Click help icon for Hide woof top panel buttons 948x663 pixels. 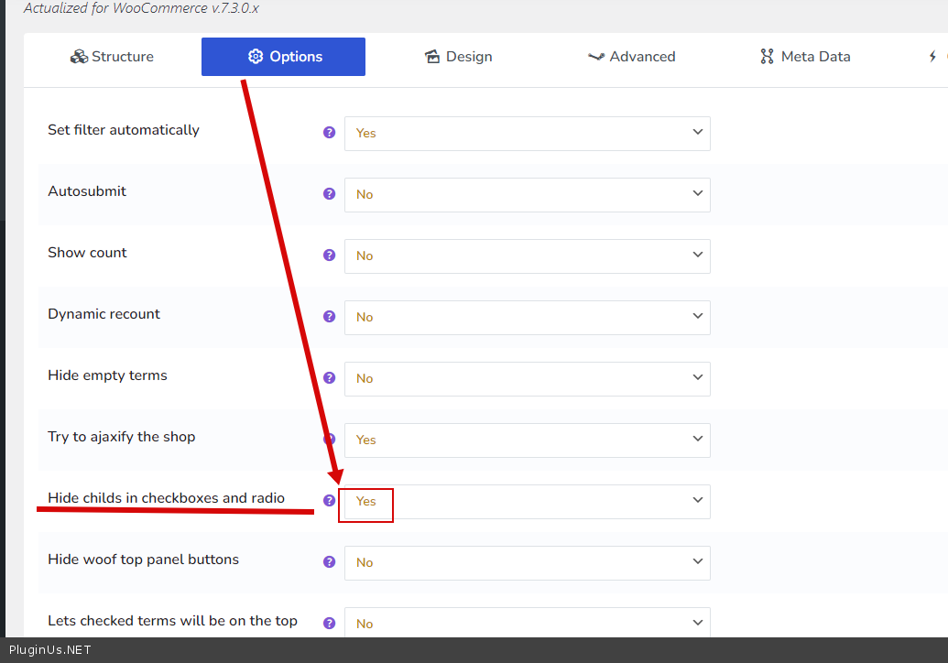(330, 561)
